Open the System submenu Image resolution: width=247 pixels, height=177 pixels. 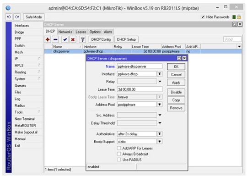point(27,79)
